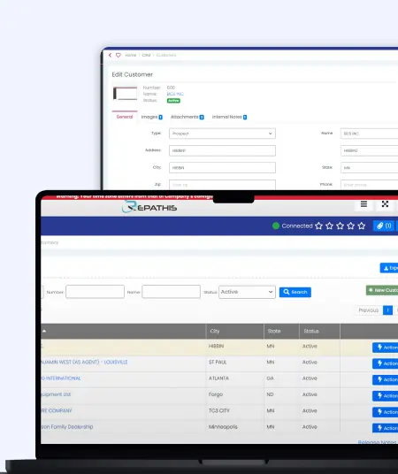Click the paperclip attachments button in header
398x474 pixels.
pyautogui.click(x=384, y=226)
